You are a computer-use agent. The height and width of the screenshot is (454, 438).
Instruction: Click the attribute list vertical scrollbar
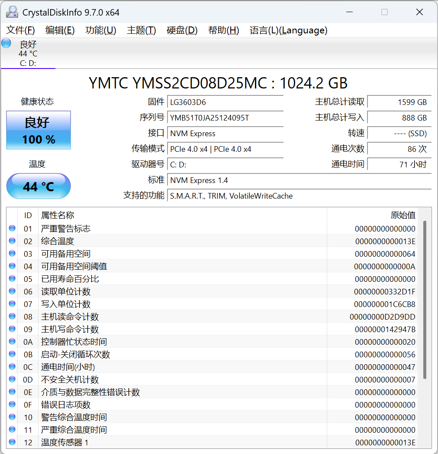(425, 300)
